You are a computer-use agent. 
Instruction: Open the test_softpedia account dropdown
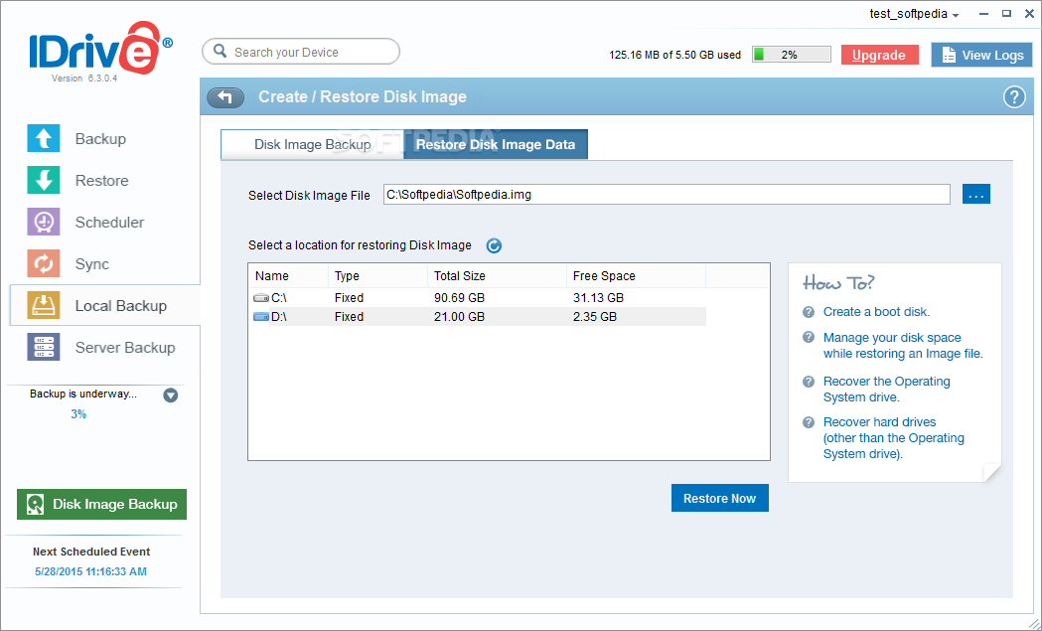click(x=915, y=14)
